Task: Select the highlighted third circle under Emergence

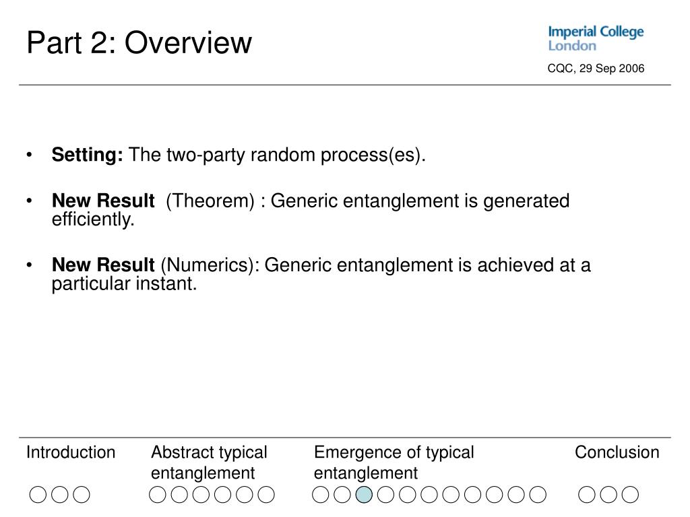Action: tap(364, 495)
